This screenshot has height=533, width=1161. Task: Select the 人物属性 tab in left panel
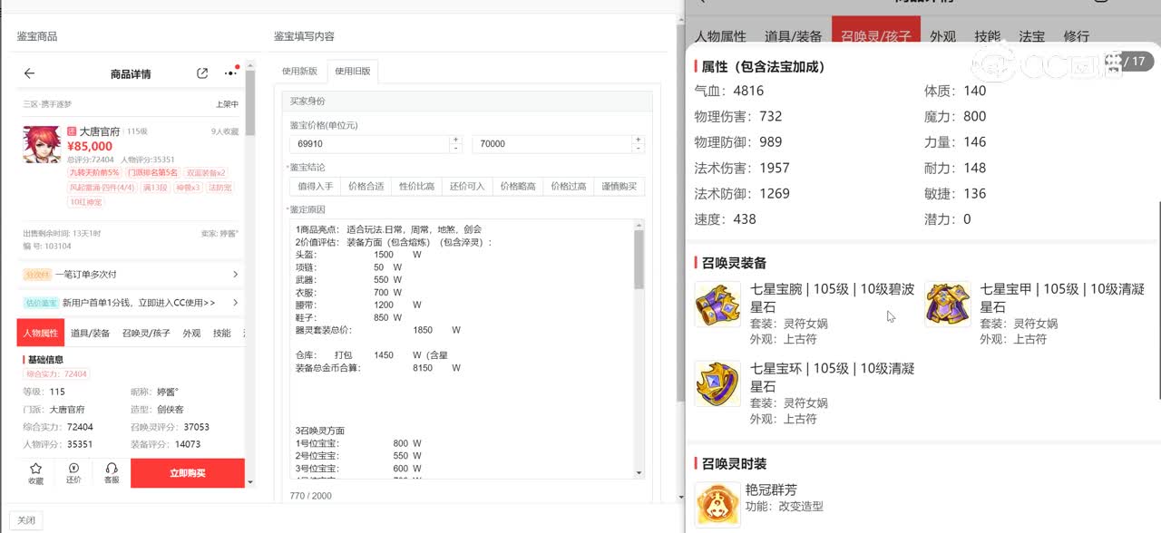click(x=40, y=333)
